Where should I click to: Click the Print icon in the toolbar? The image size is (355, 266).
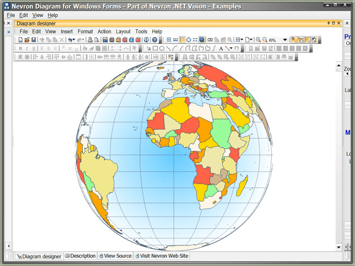(x=90, y=40)
